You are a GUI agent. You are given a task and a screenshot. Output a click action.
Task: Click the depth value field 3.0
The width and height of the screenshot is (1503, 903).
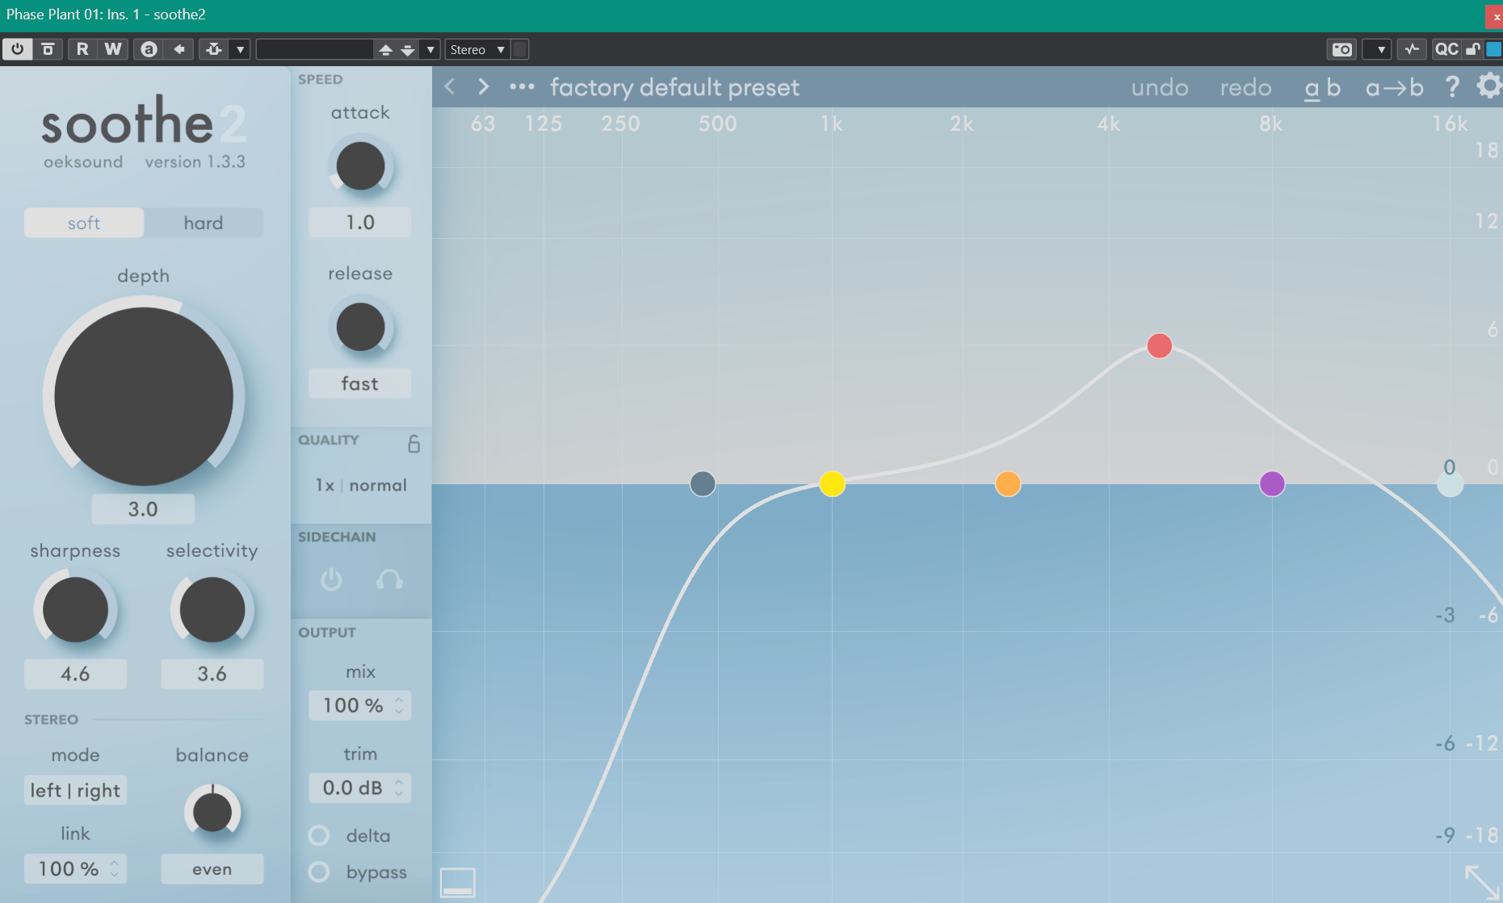click(143, 509)
